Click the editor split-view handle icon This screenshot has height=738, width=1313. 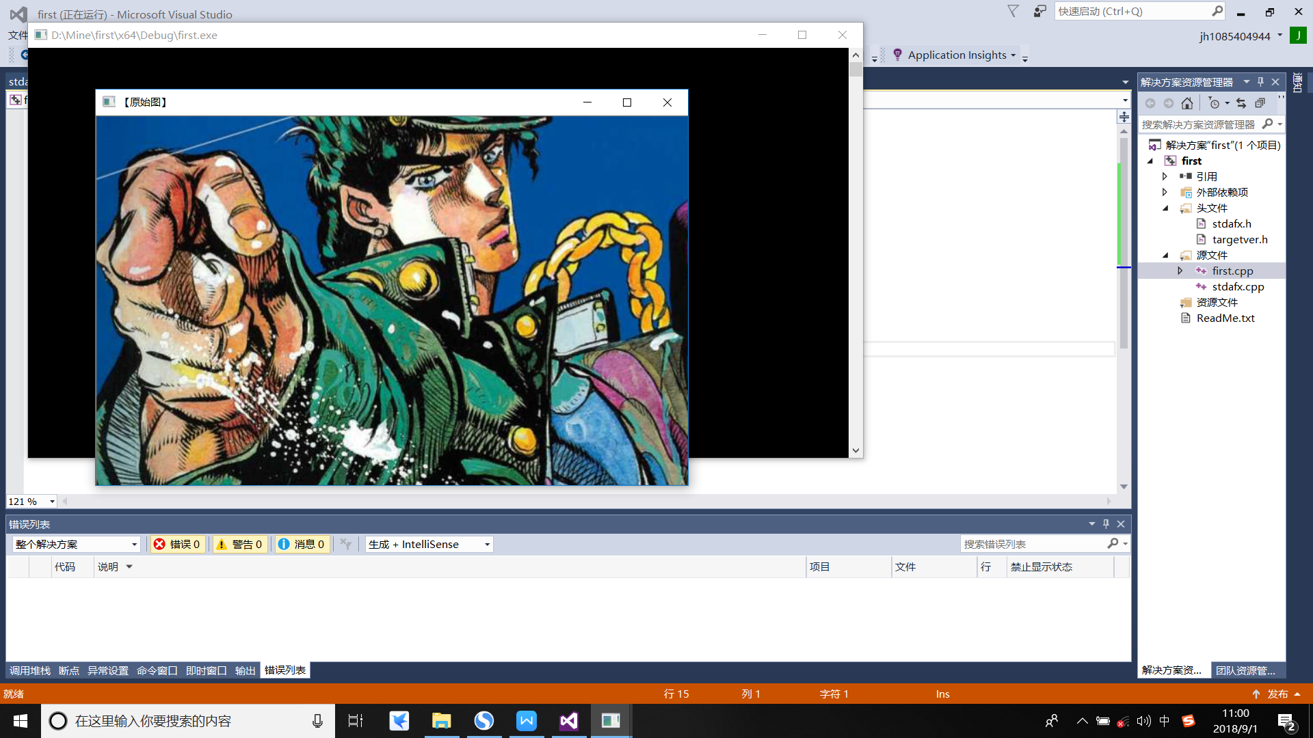click(x=1124, y=117)
